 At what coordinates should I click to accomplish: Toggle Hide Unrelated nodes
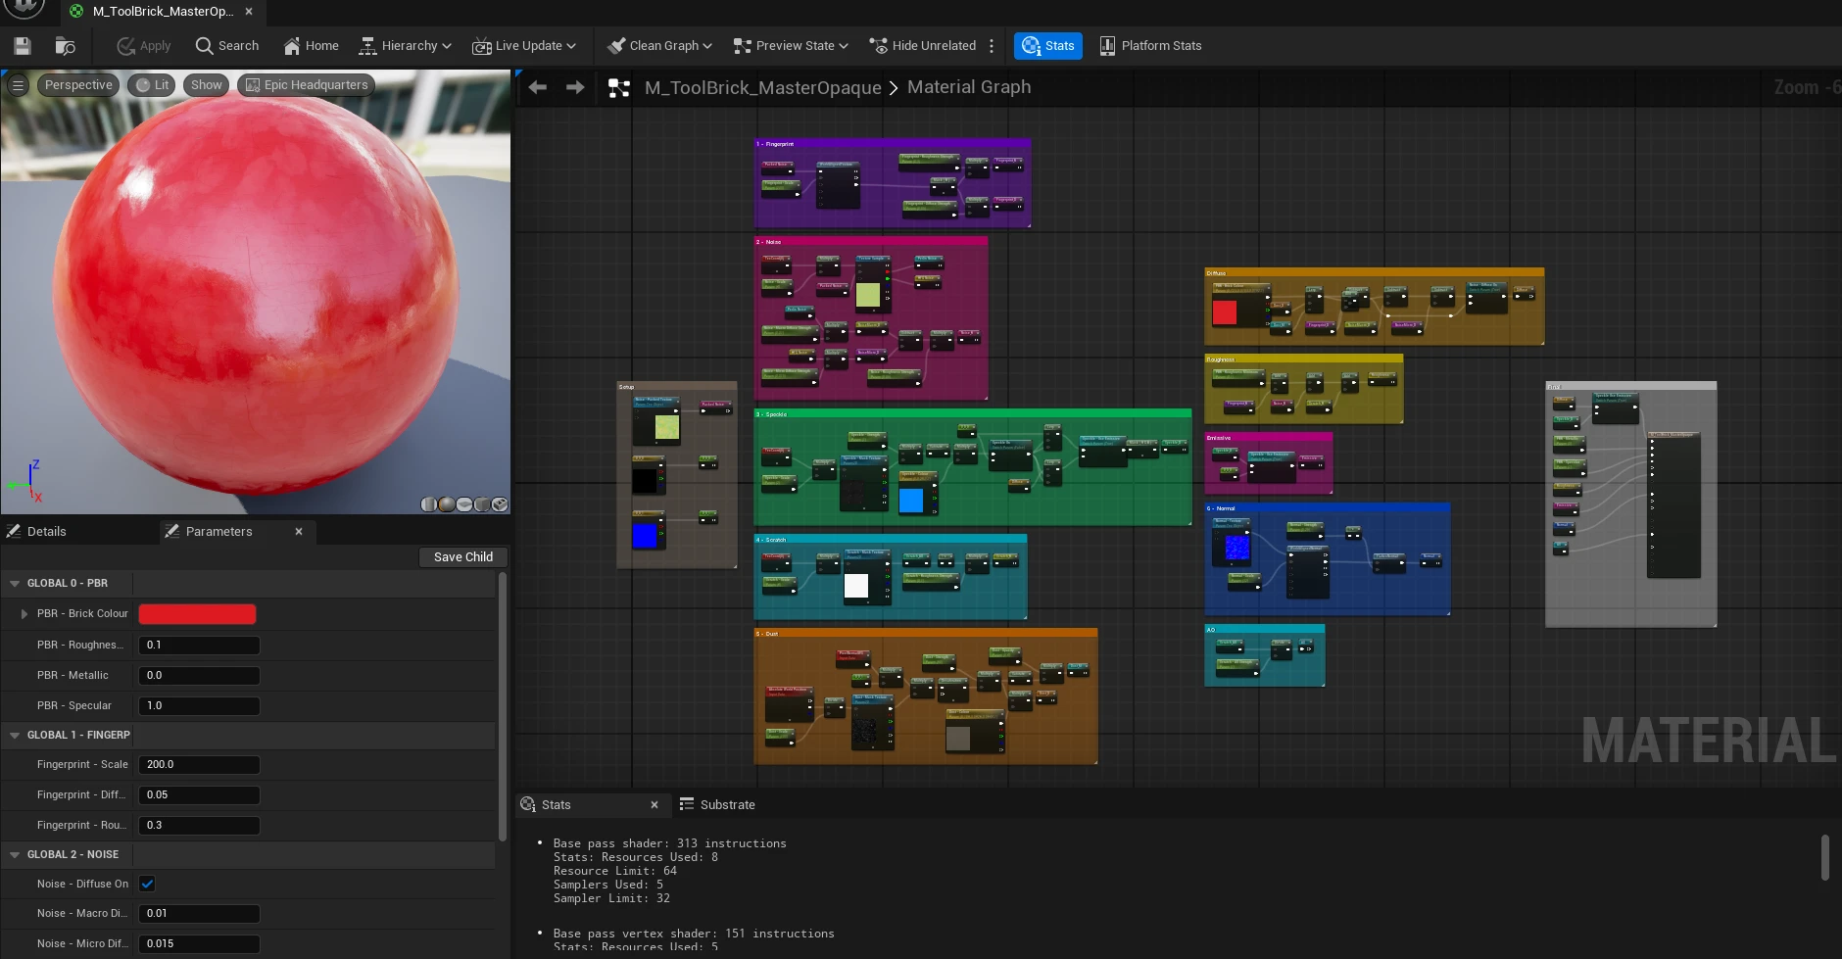tap(923, 45)
